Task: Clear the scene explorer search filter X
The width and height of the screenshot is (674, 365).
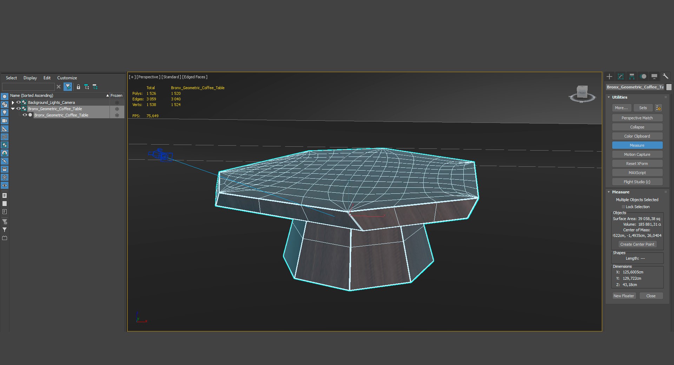Action: [59, 87]
